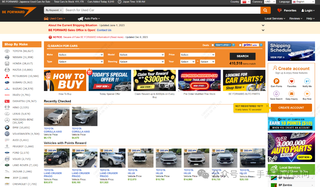Click the Honda make logo
Image resolution: width=320 pixels, height=187 pixels.
coord(7,64)
